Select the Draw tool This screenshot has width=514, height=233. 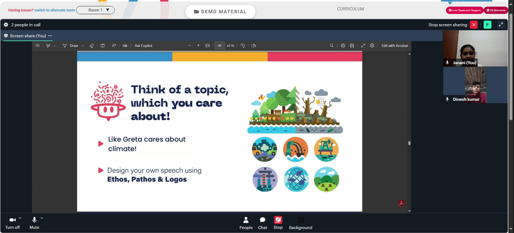tap(70, 46)
